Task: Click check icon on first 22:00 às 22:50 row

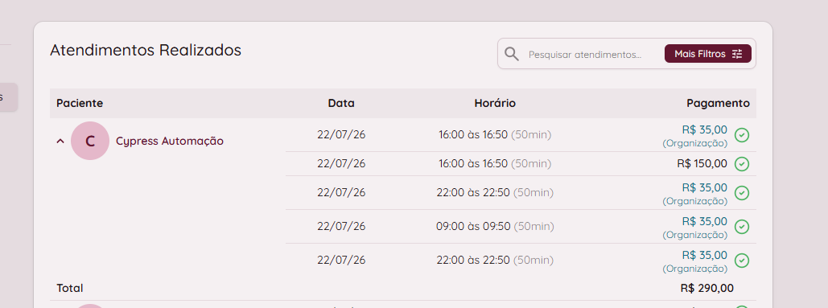Action: coord(742,193)
